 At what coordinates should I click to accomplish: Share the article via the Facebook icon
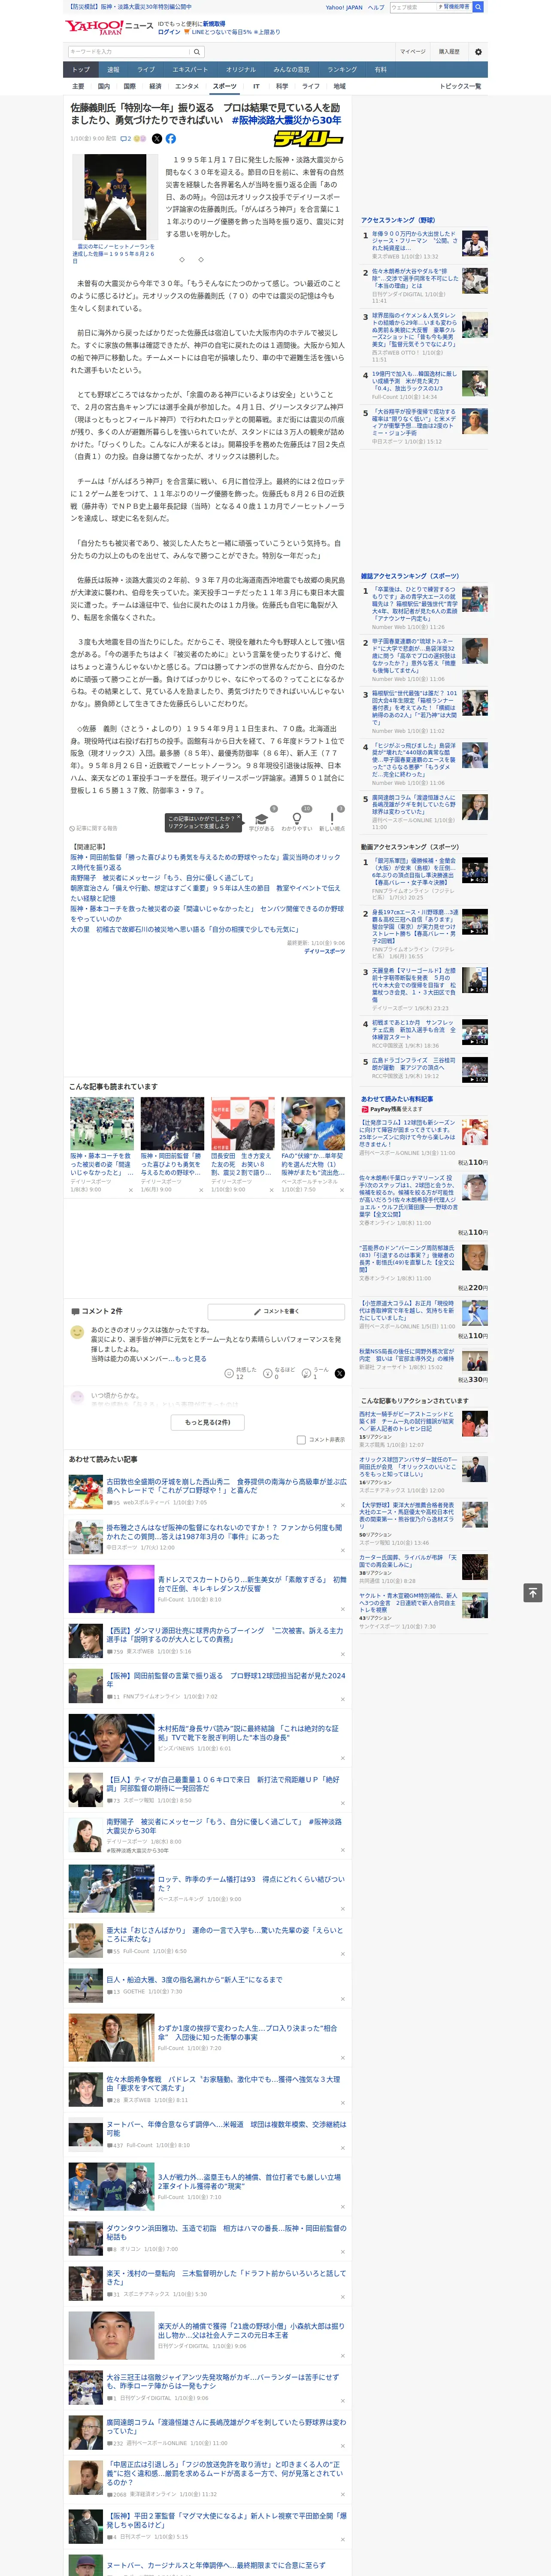tap(171, 139)
